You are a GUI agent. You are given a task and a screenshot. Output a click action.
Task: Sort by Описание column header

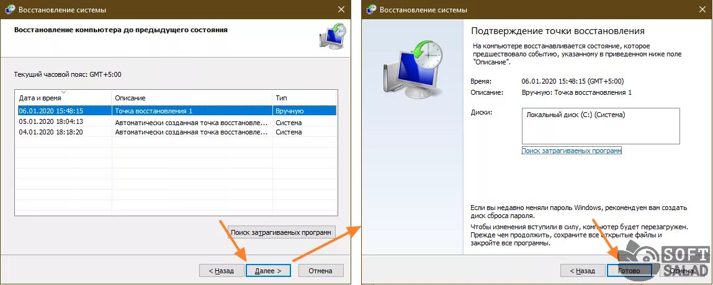tap(192, 97)
